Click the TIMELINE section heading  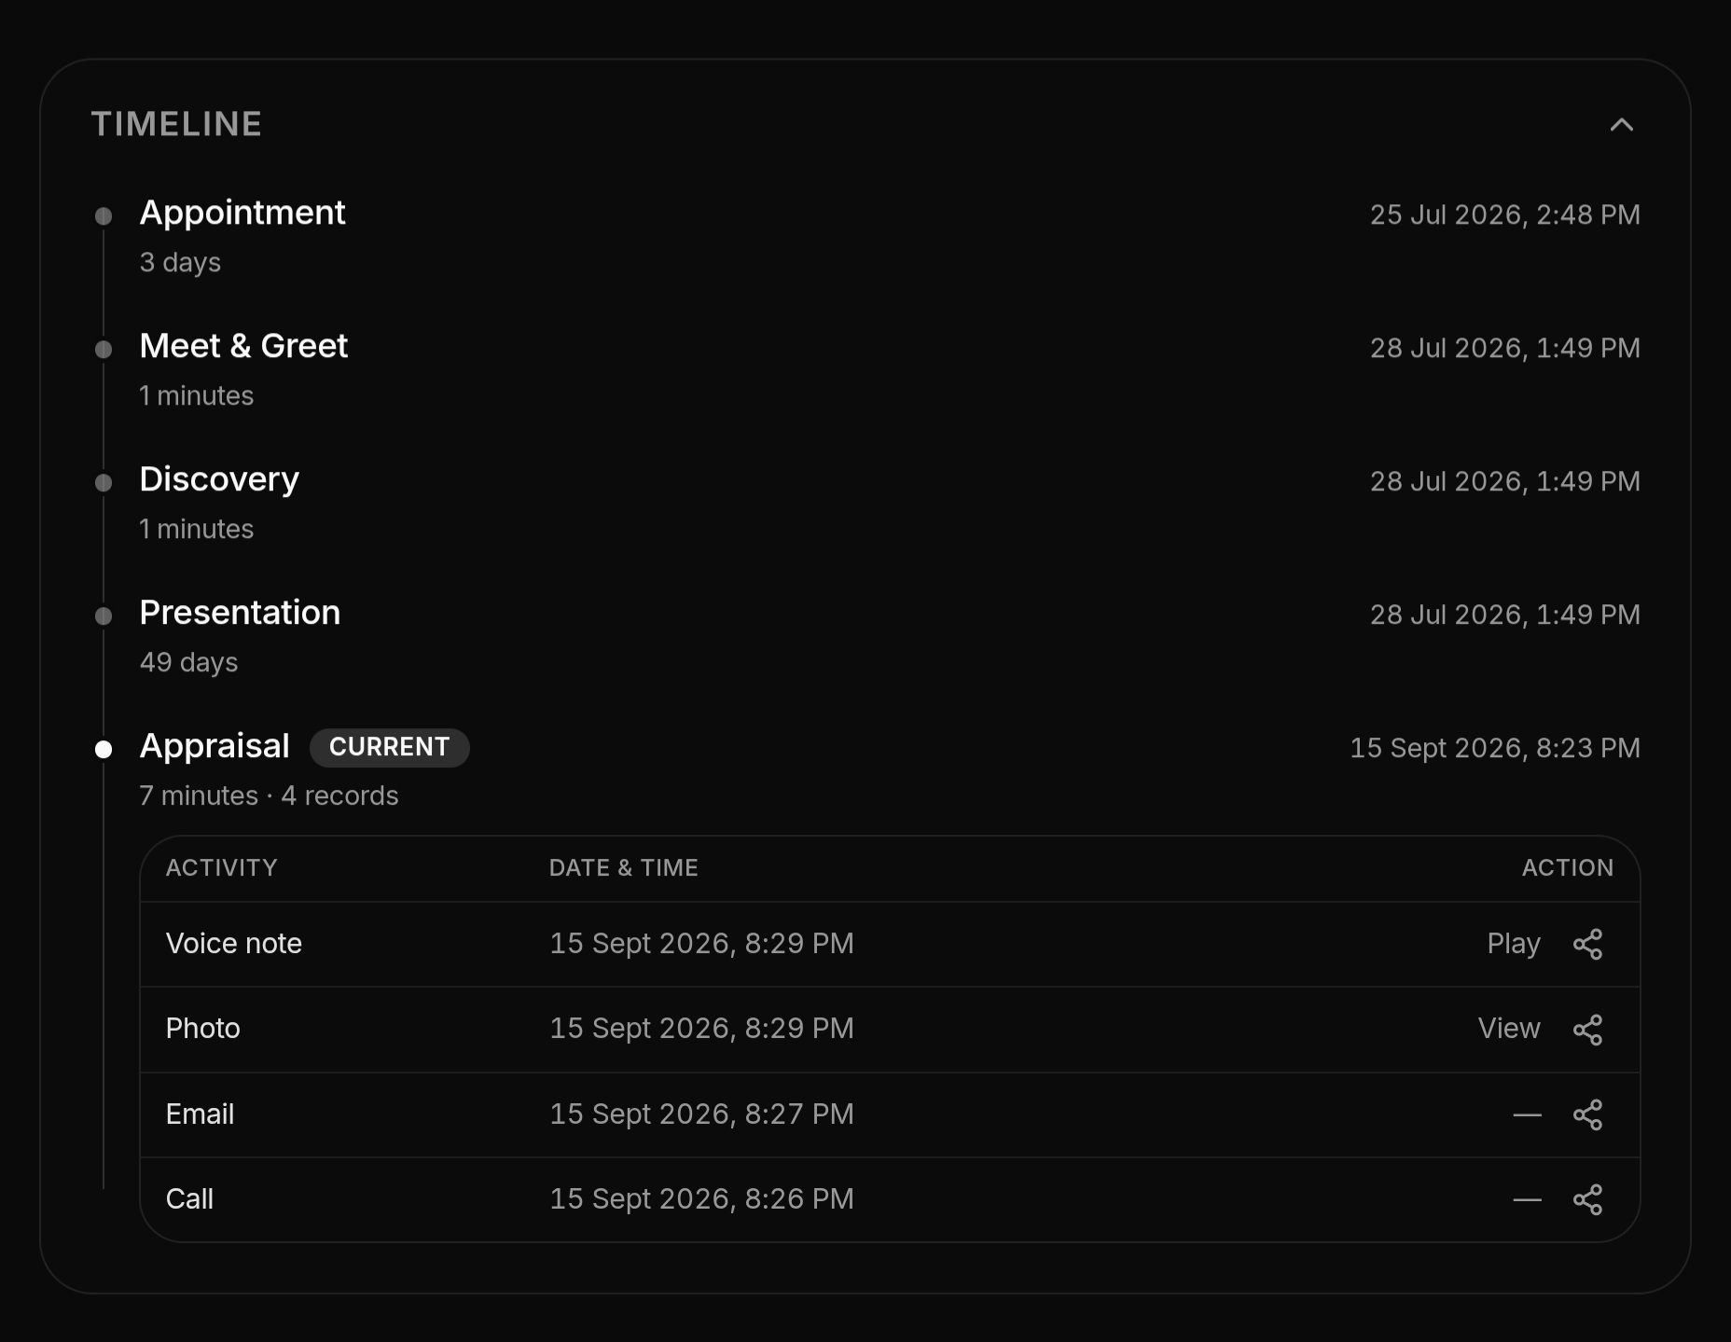coord(176,124)
